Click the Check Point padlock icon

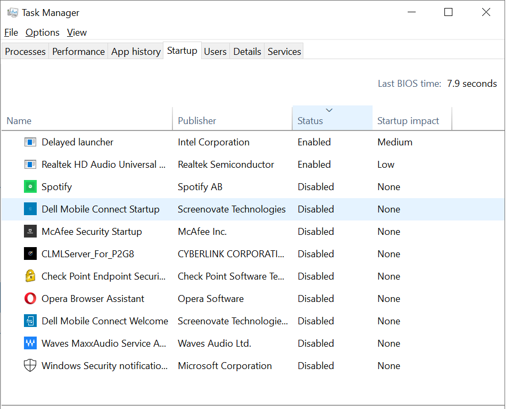(x=30, y=276)
